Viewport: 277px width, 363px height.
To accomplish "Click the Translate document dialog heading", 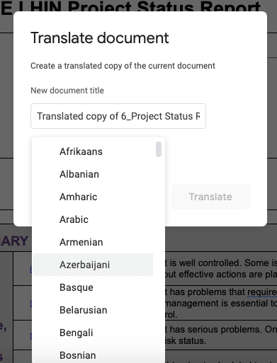I will [100, 38].
